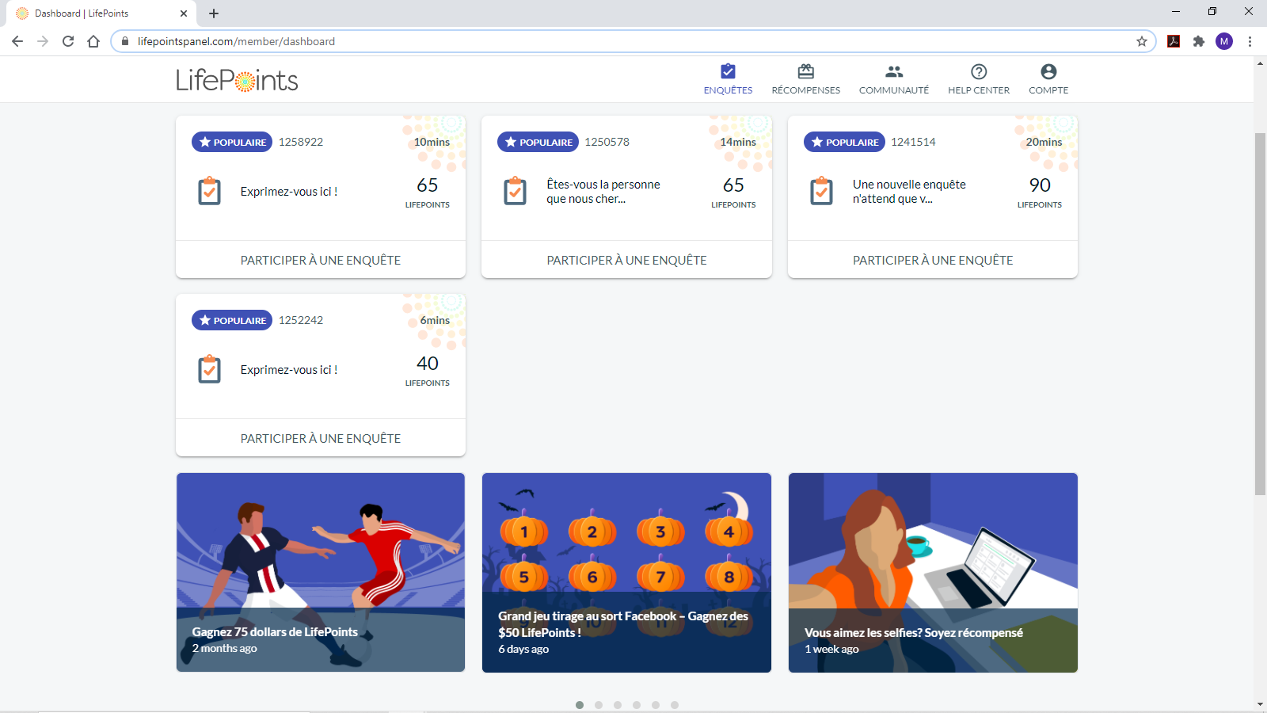Click the survey ID 1250578

tap(607, 142)
